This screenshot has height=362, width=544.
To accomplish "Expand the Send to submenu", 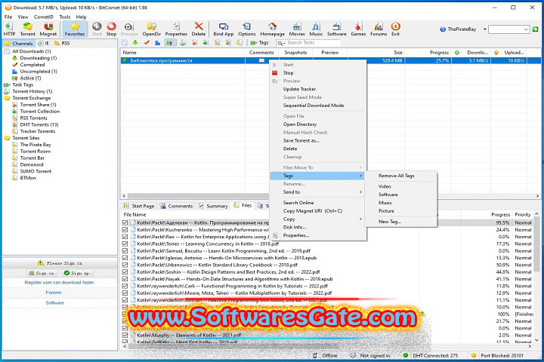I will 318,192.
